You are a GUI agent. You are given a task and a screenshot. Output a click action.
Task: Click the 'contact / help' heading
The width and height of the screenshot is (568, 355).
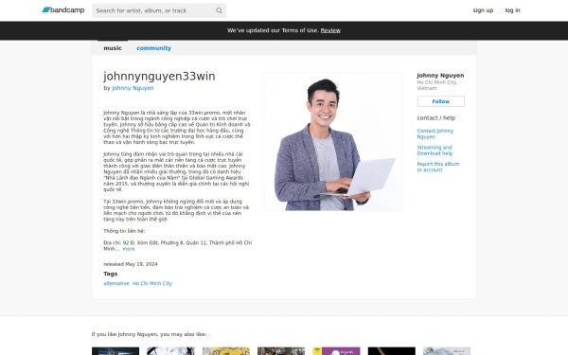[x=436, y=117]
